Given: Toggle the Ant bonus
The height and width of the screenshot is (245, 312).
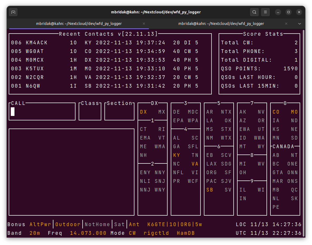Looking at the screenshot, I should pyautogui.click(x=134, y=225).
